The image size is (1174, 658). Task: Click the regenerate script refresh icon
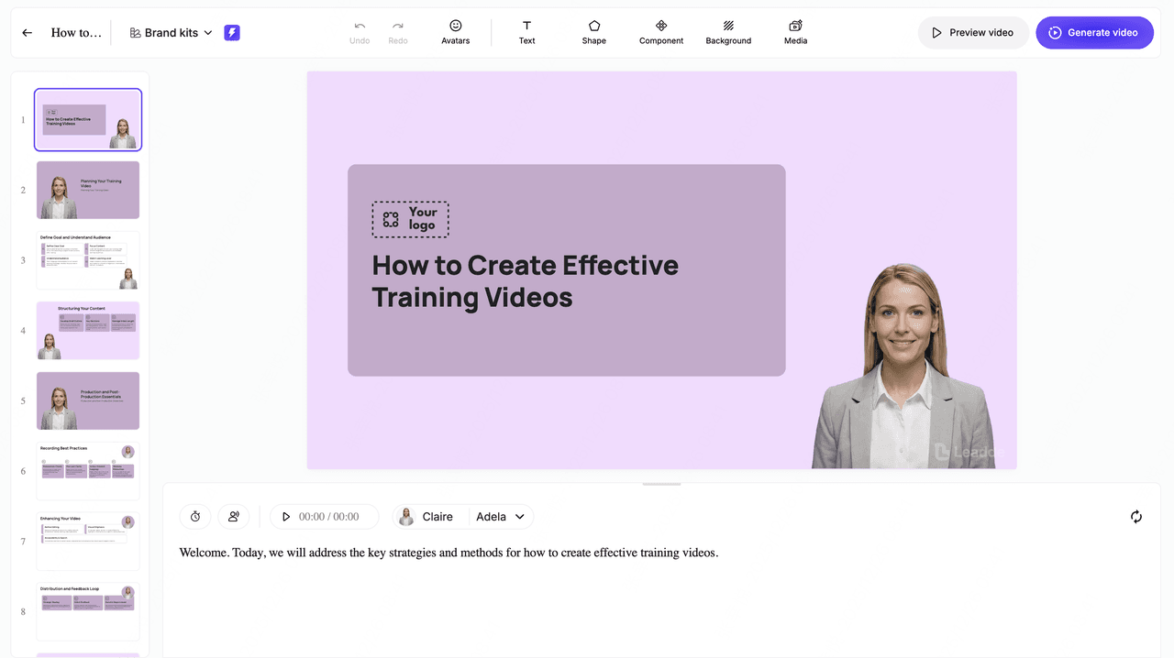coord(1136,517)
